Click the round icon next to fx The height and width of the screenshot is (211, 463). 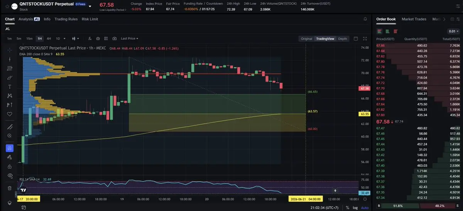[x=98, y=39]
